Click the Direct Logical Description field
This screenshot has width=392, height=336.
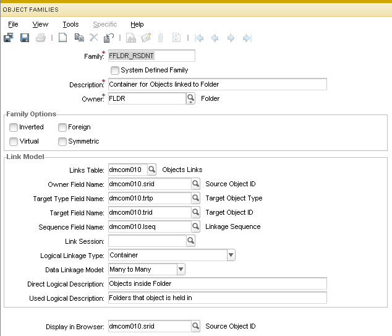click(216, 283)
